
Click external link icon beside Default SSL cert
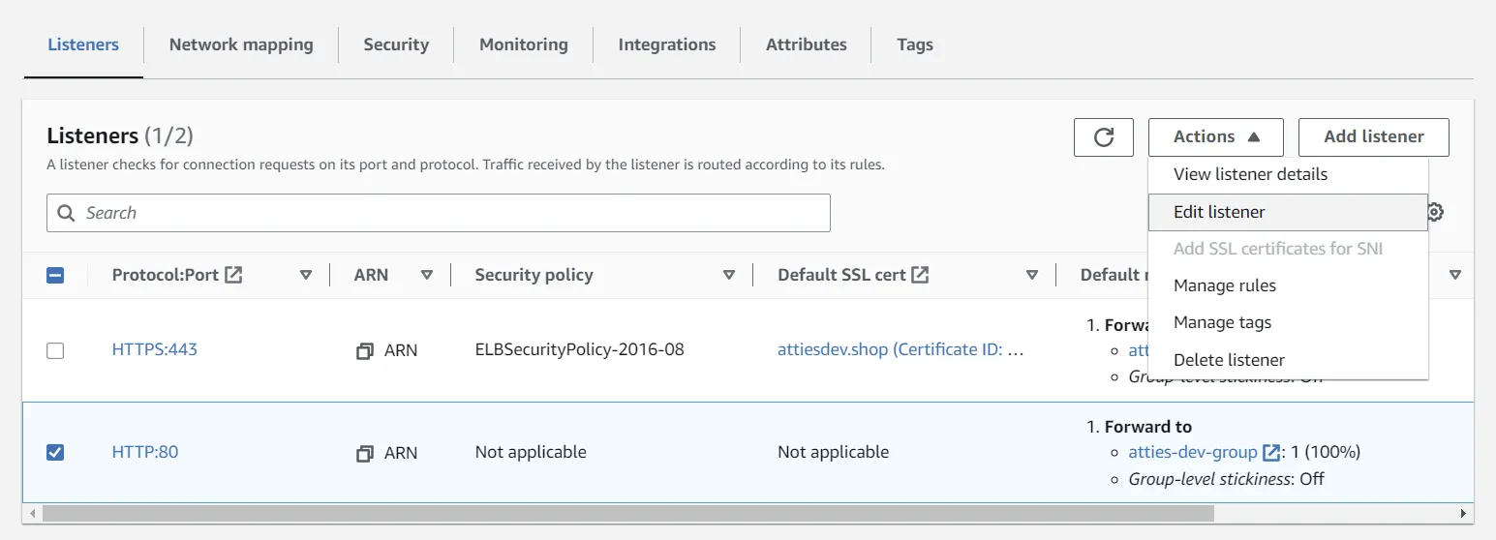tap(920, 275)
